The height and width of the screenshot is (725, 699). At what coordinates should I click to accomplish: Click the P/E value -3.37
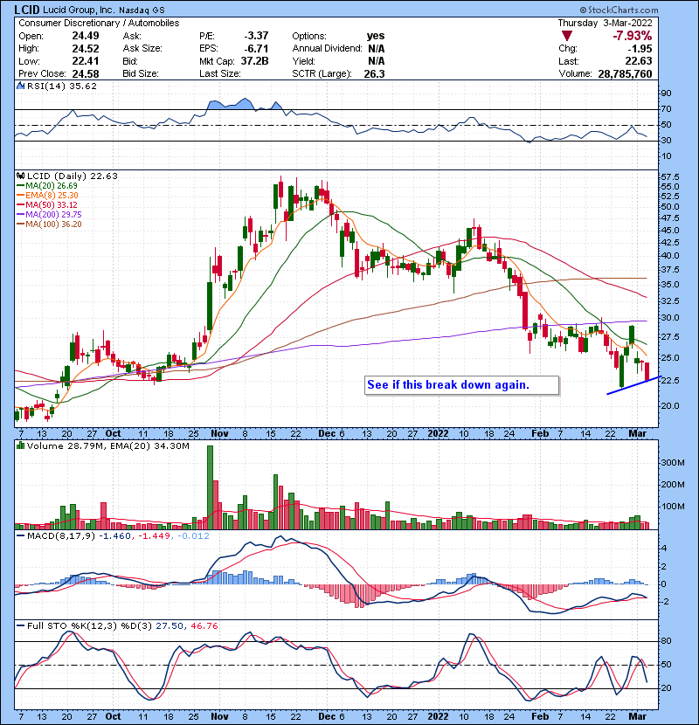[x=256, y=36]
